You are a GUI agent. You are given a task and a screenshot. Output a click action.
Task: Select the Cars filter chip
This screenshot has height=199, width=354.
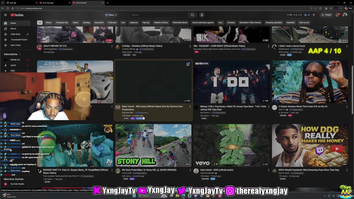point(220,23)
